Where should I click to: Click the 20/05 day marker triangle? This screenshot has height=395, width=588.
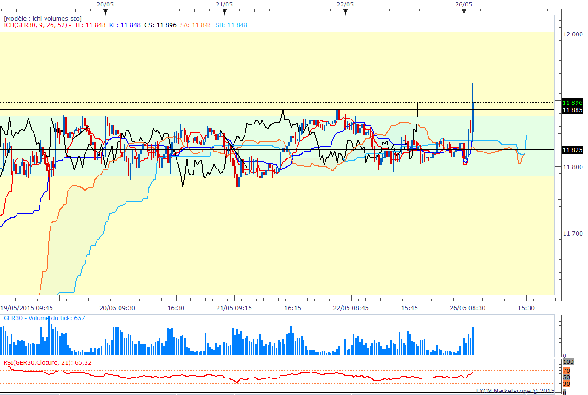(x=106, y=11)
